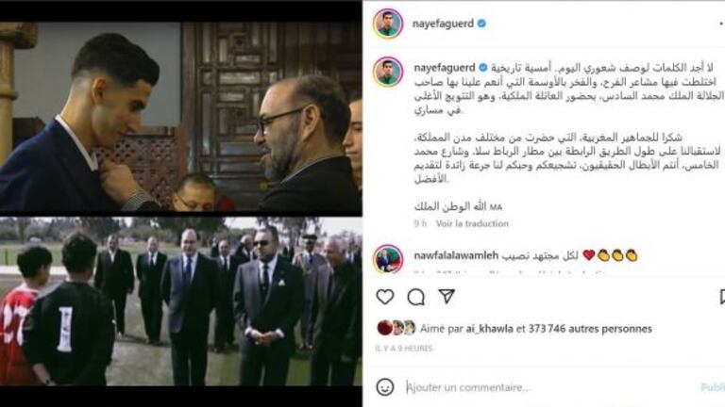Click the blue verified badge in header
Image resolution: width=725 pixels, height=407 pixels.
[x=481, y=23]
